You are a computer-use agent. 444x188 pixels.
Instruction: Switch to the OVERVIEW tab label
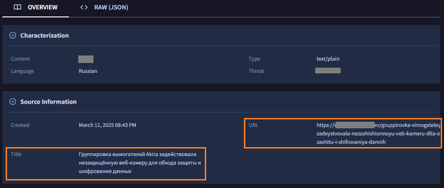42,8
